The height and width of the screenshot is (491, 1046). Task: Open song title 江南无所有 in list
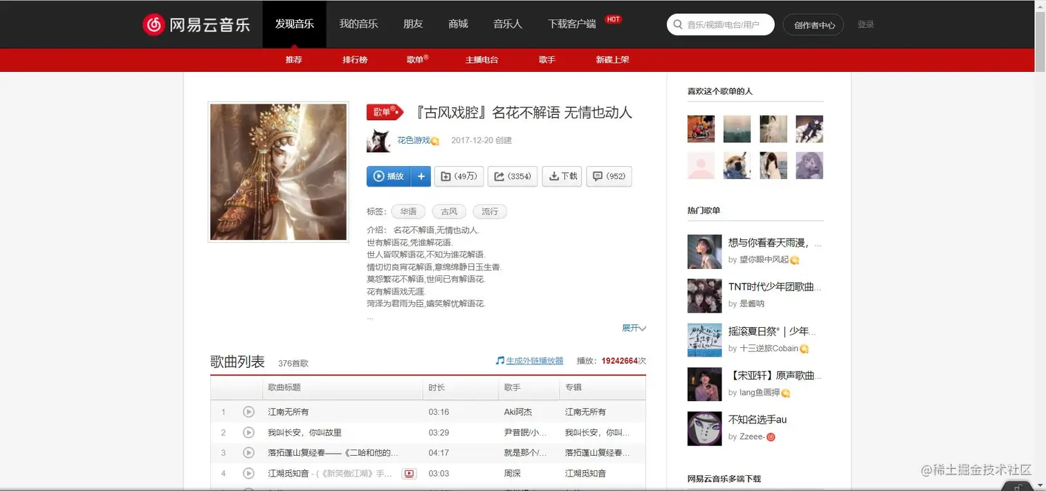tap(288, 412)
